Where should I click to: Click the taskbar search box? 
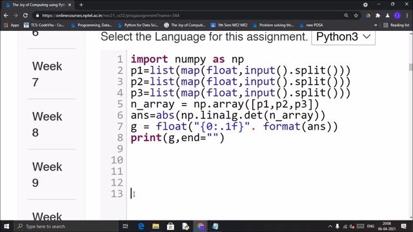pos(66,226)
